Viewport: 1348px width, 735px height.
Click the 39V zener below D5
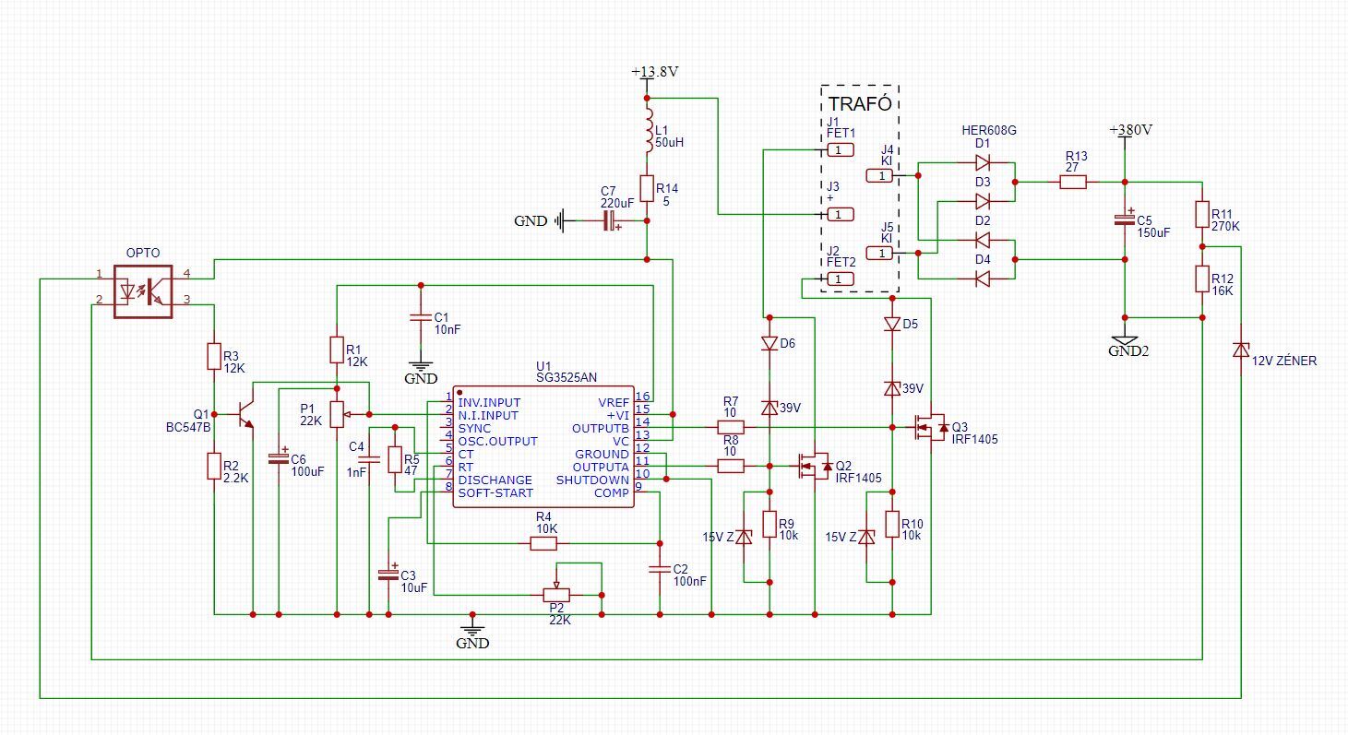pos(892,388)
